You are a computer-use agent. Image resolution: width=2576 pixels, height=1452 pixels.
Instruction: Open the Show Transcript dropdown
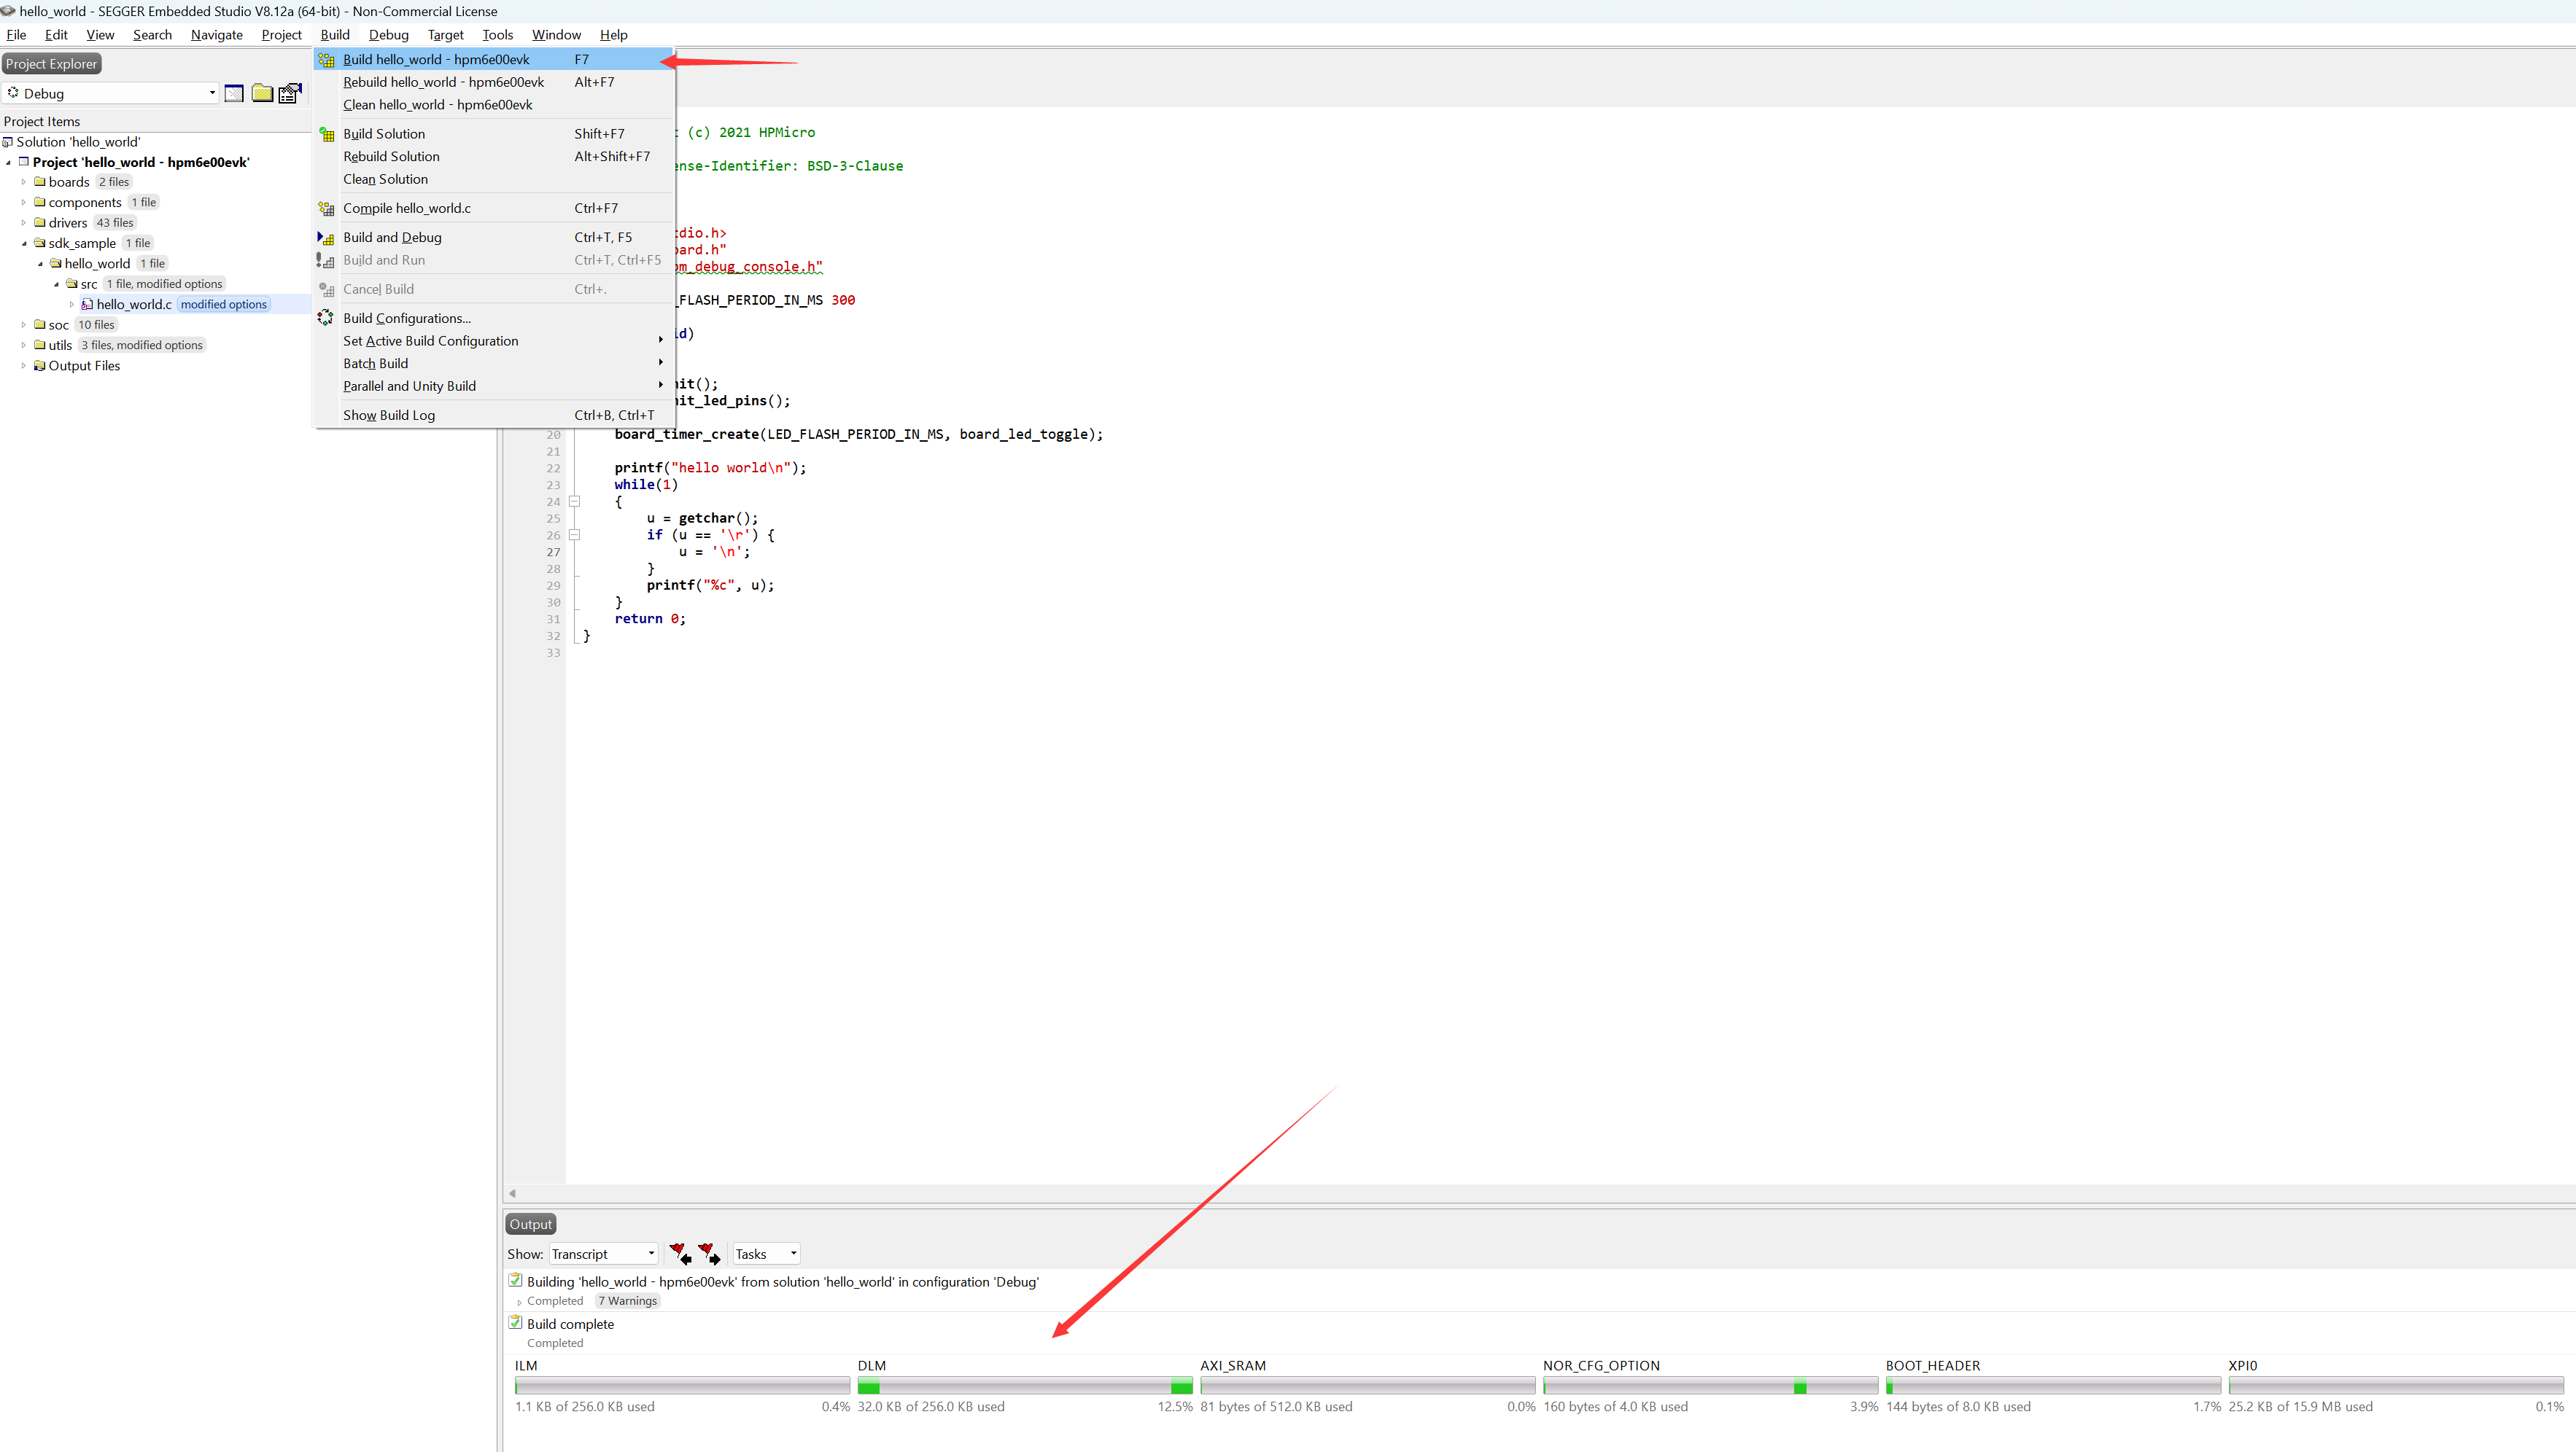tap(651, 1253)
